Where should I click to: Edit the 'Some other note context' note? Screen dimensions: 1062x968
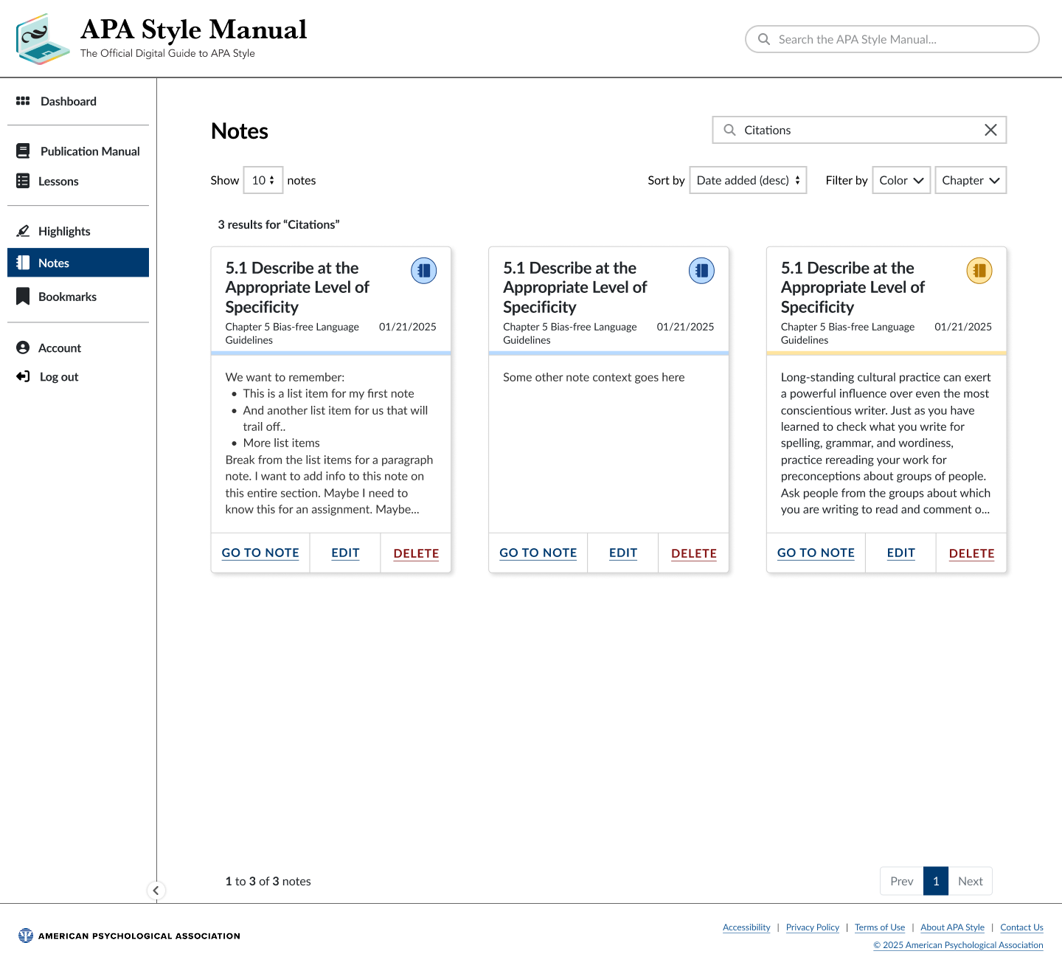click(623, 553)
